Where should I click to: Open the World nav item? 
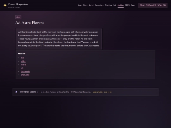(x=91, y=5)
